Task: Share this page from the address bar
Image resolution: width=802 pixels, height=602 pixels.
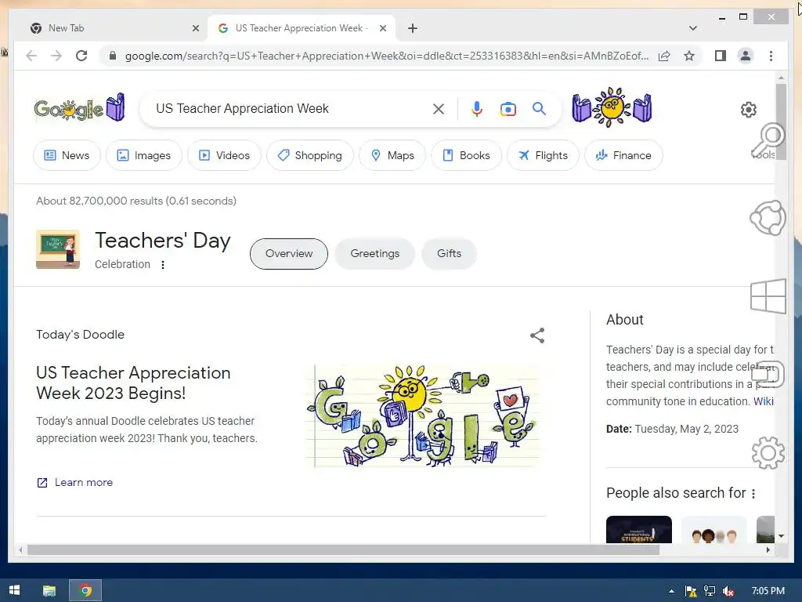Action: coord(664,56)
